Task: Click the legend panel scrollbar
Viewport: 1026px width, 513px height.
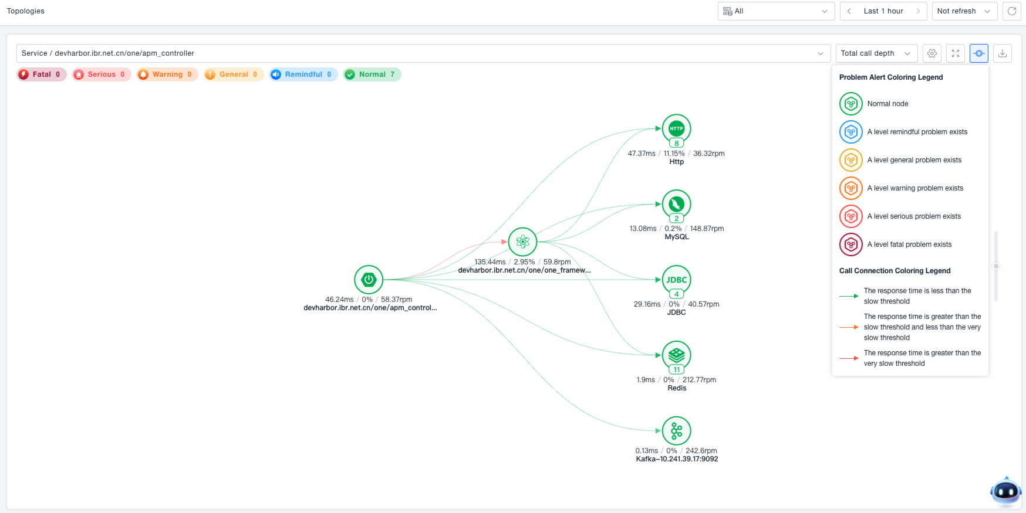Action: 995,266
